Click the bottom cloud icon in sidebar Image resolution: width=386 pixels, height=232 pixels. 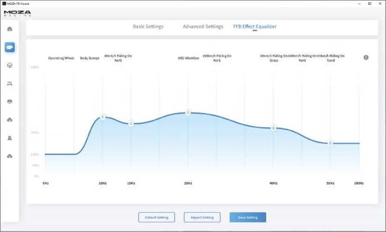pyautogui.click(x=10, y=157)
